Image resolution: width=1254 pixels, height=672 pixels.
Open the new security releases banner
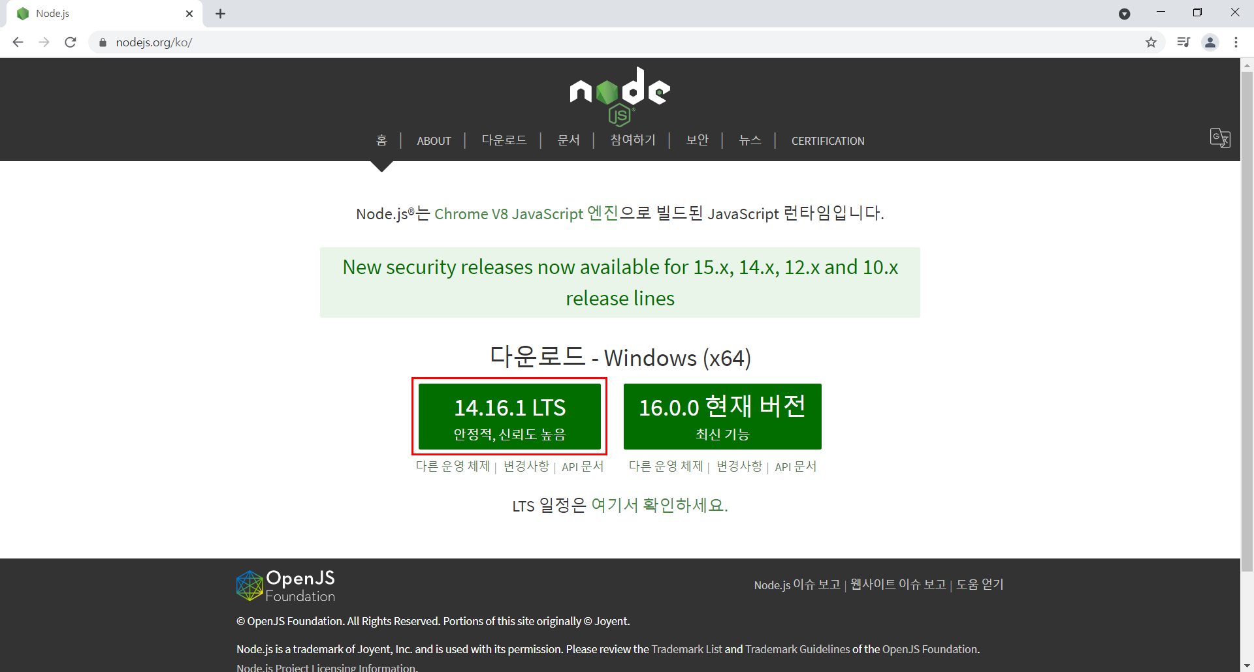pyautogui.click(x=620, y=283)
